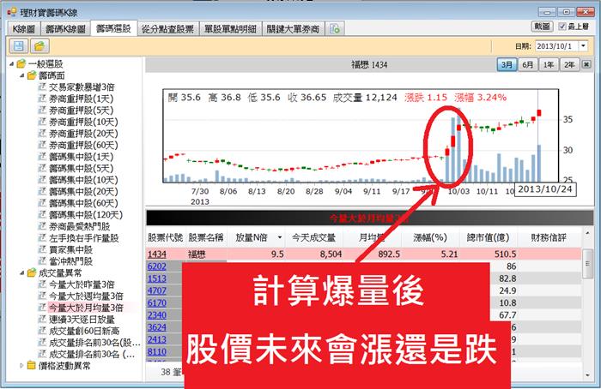Open stock code 2413 link
This screenshot has width=601, height=389.
point(157,339)
